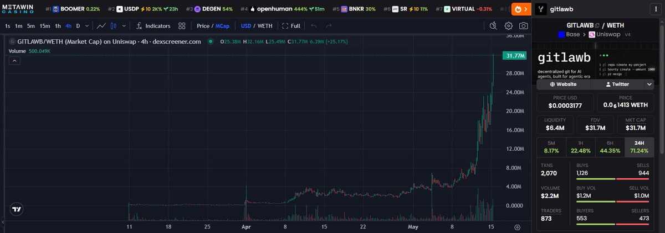Select the 15m timeframe
The width and height of the screenshot is (665, 233).
pos(44,26)
